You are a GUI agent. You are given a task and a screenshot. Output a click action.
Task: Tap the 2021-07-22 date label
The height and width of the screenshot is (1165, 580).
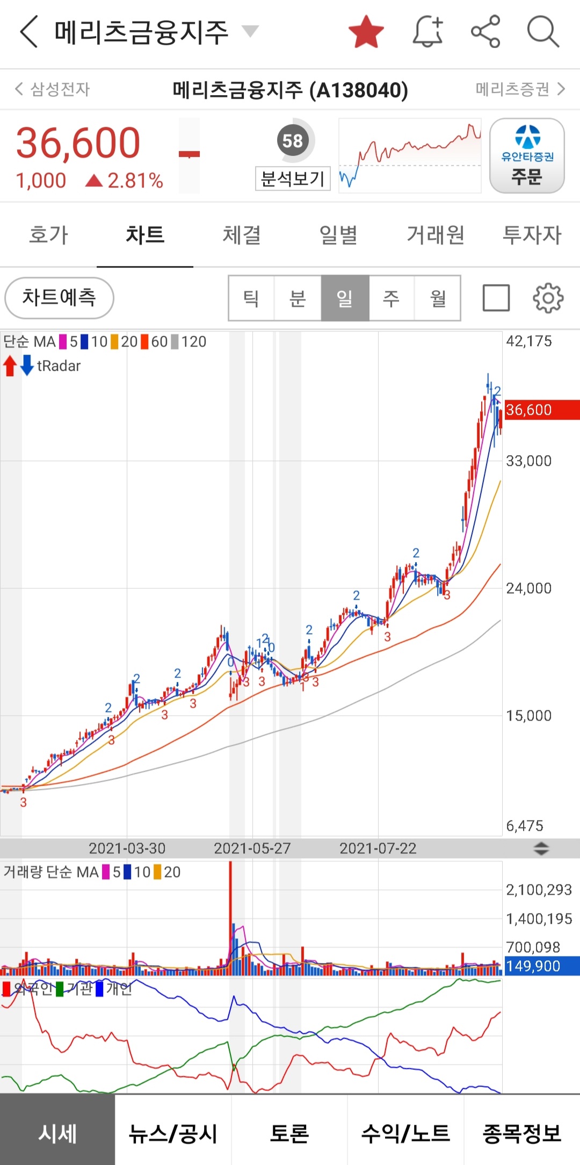tap(378, 848)
